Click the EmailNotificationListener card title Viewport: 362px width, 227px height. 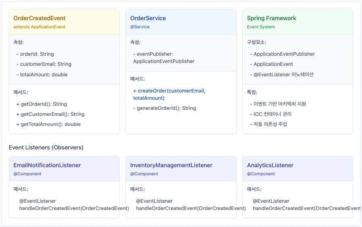[47, 166]
